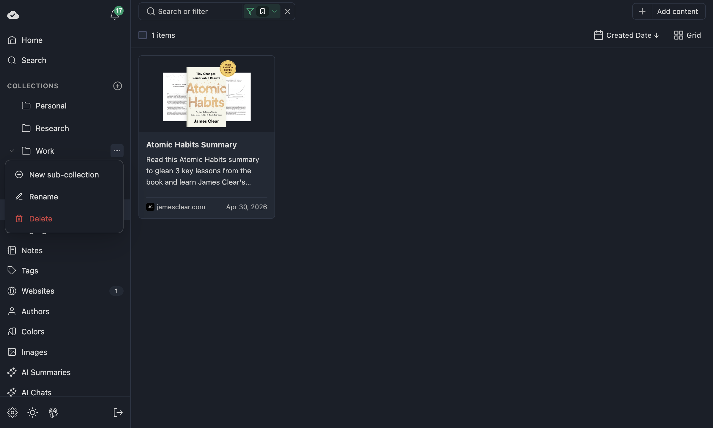Focus the Search or filter field
713x428 pixels.
[x=190, y=11]
